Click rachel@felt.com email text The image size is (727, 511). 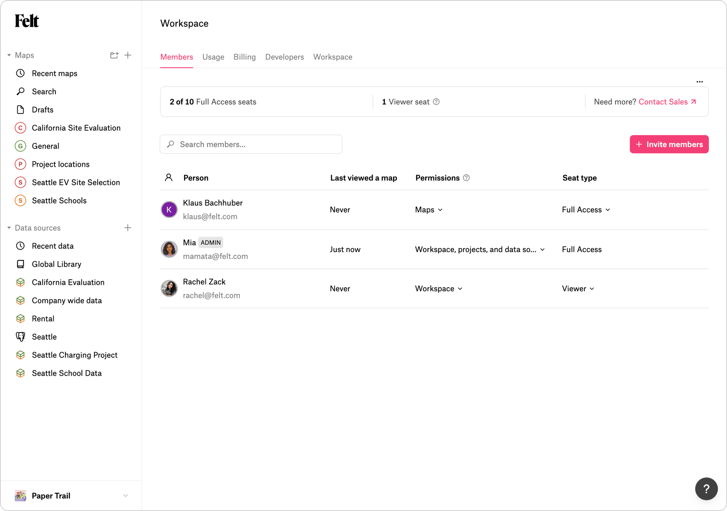[x=211, y=295]
